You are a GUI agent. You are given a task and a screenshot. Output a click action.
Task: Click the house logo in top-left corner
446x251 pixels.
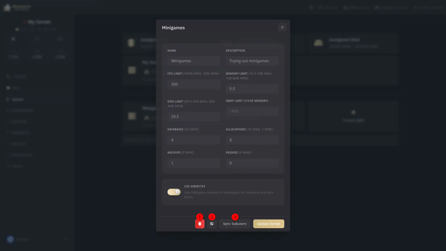7,8
